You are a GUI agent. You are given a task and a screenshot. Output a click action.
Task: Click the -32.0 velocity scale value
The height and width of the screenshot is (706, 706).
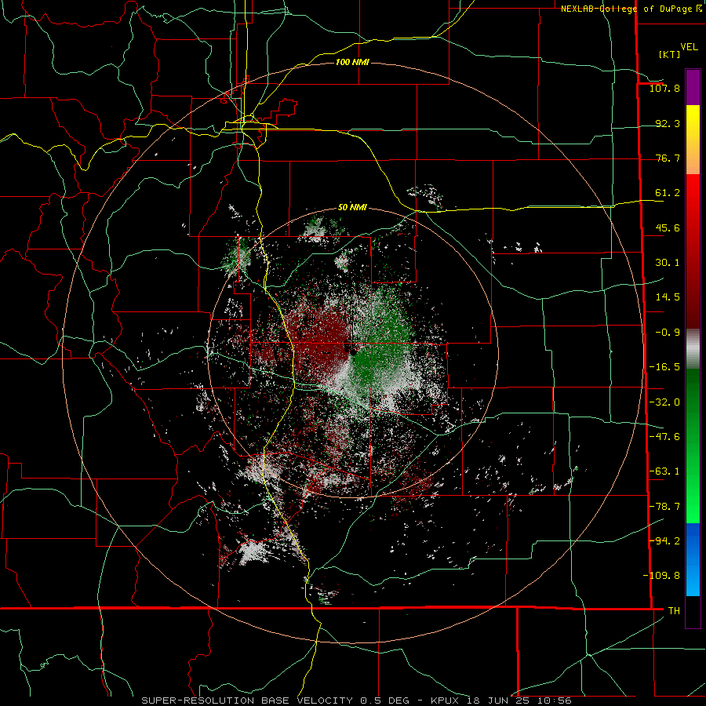(664, 402)
